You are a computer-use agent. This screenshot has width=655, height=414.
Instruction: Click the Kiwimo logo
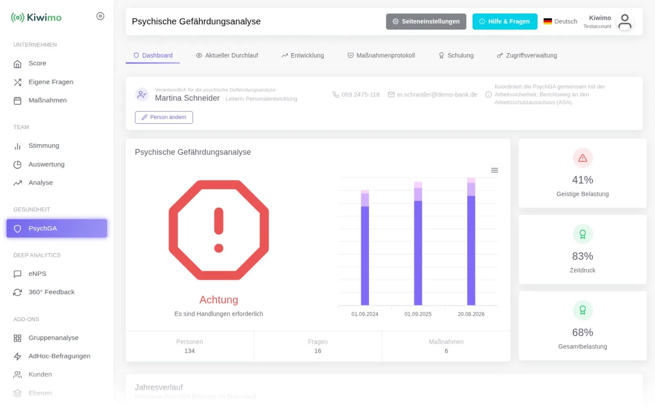pyautogui.click(x=36, y=17)
